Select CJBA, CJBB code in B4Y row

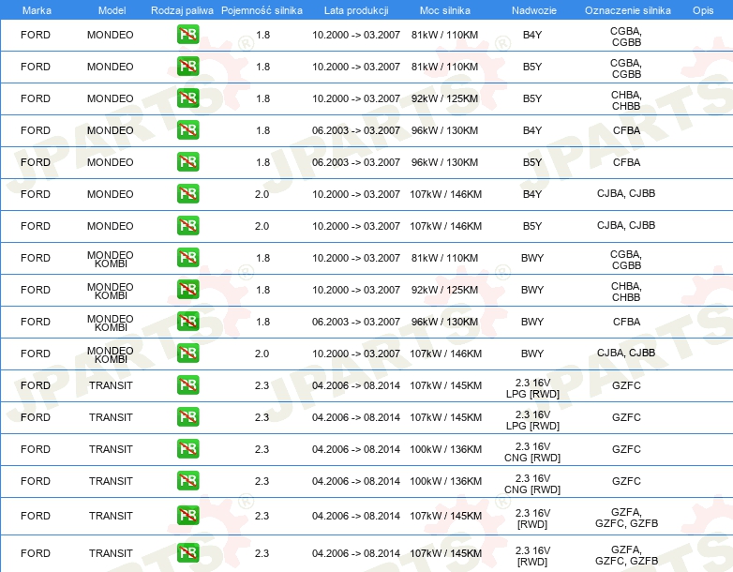tap(626, 193)
